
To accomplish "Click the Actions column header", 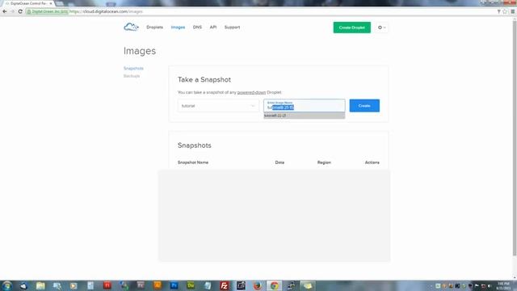I will click(372, 162).
